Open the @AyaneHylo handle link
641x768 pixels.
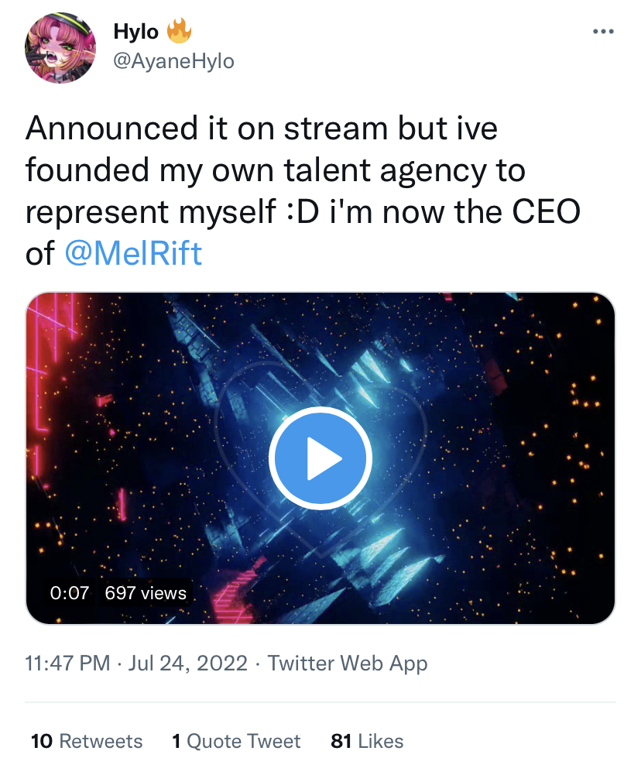(x=173, y=60)
